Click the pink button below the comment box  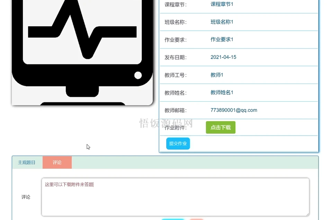(196, 219)
